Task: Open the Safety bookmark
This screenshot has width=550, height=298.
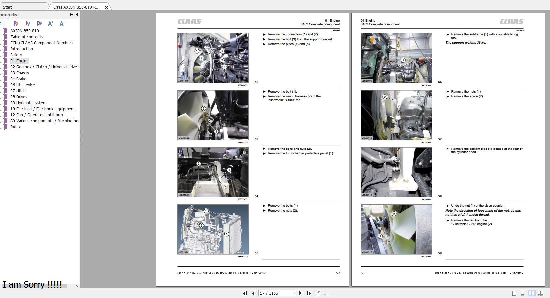Action: click(x=16, y=55)
